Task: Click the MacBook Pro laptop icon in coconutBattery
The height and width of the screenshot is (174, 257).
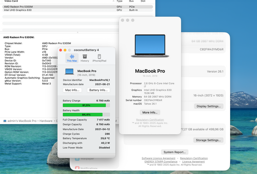Action: tap(69, 72)
